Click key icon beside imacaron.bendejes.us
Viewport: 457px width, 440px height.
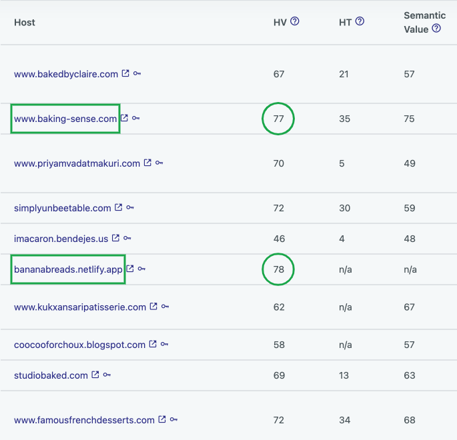click(x=127, y=238)
